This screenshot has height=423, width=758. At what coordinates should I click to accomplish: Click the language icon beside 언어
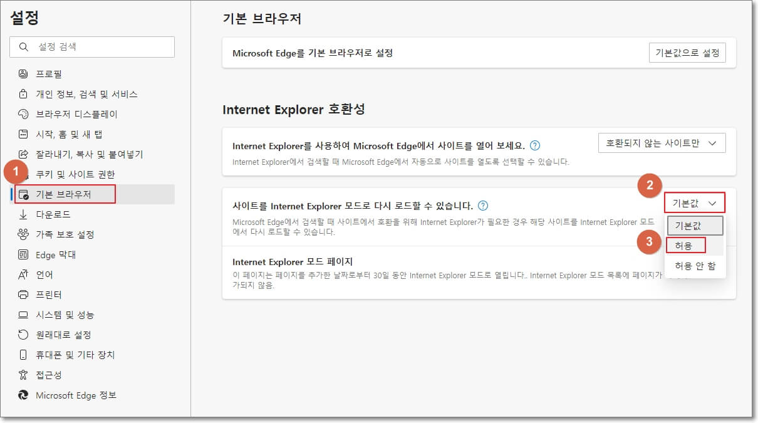[x=24, y=274]
